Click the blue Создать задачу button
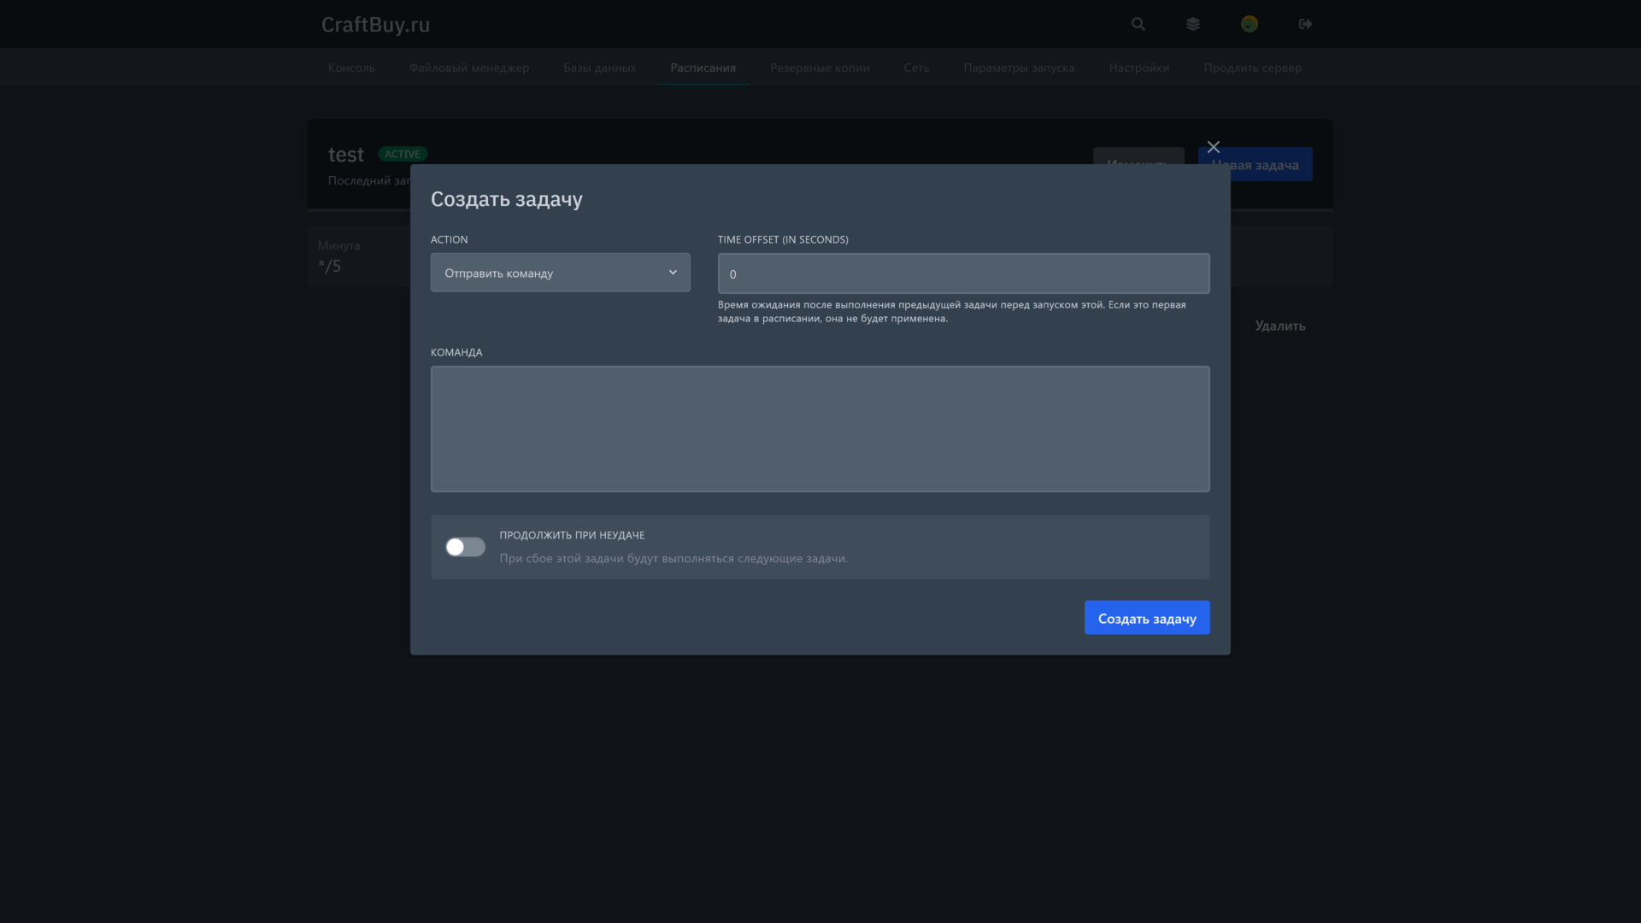The height and width of the screenshot is (923, 1641). [x=1147, y=618]
